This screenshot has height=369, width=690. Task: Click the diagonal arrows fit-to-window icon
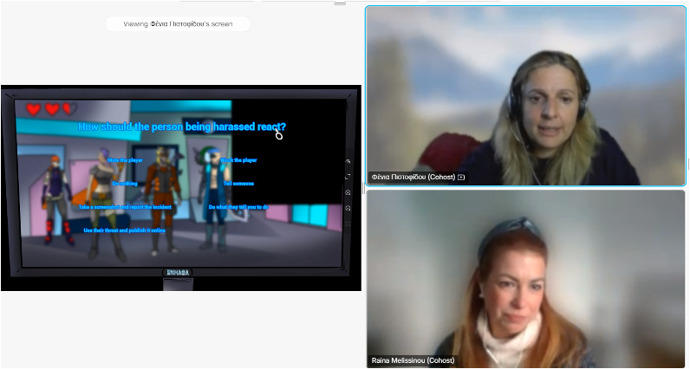[x=348, y=177]
